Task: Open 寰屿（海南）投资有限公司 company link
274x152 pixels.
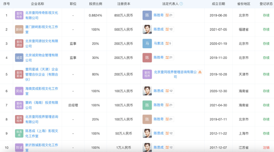Action: pyautogui.click(x=41, y=105)
